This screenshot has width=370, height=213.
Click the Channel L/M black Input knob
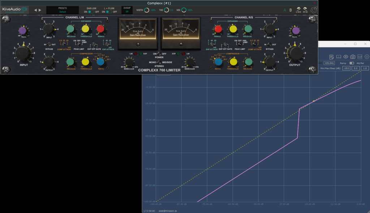[x=49, y=29]
